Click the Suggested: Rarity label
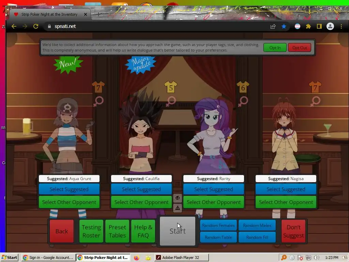This screenshot has height=262, width=349. (x=213, y=179)
